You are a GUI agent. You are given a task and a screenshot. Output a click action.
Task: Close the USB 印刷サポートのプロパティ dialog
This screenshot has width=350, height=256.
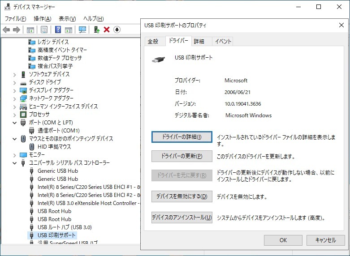pos(341,25)
